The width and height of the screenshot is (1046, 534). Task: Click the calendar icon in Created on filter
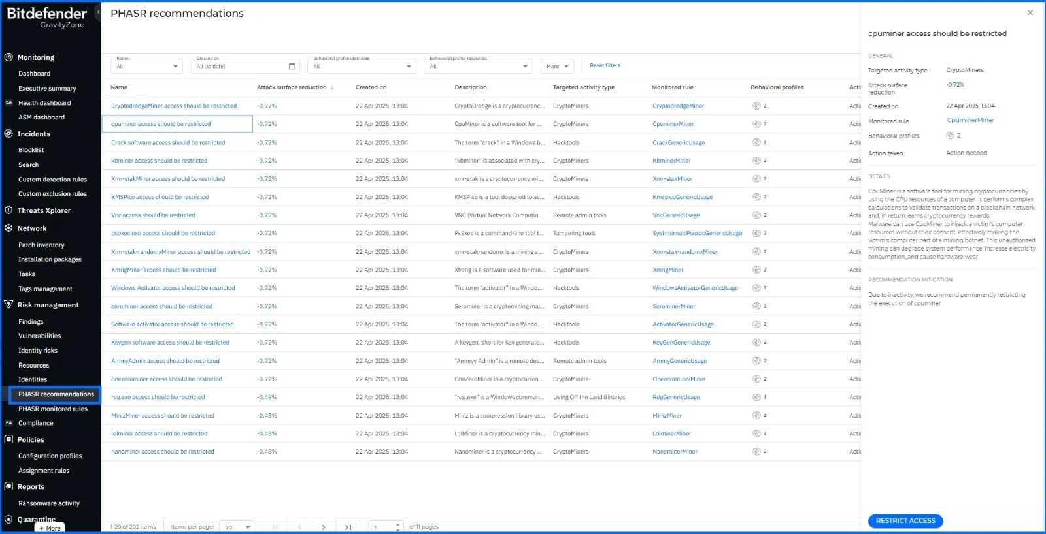pos(292,67)
